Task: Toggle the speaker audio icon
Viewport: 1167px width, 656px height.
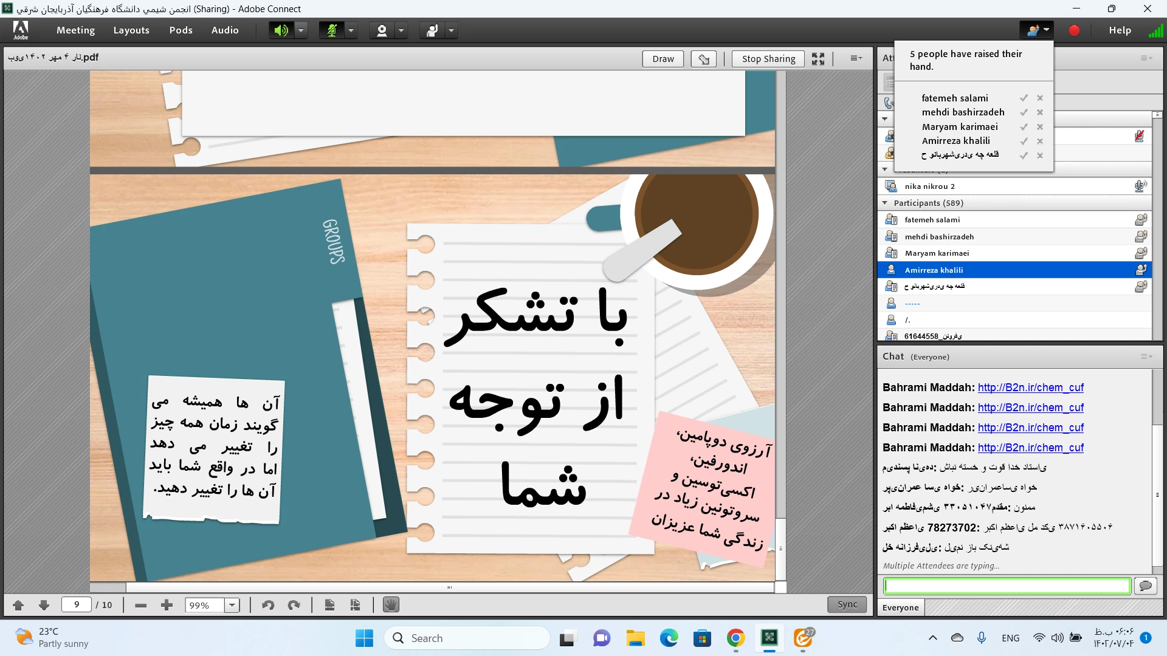Action: (281, 30)
